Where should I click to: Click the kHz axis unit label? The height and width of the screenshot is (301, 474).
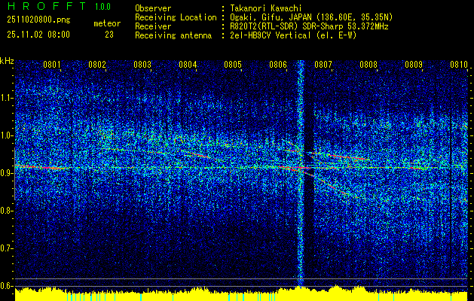7,61
